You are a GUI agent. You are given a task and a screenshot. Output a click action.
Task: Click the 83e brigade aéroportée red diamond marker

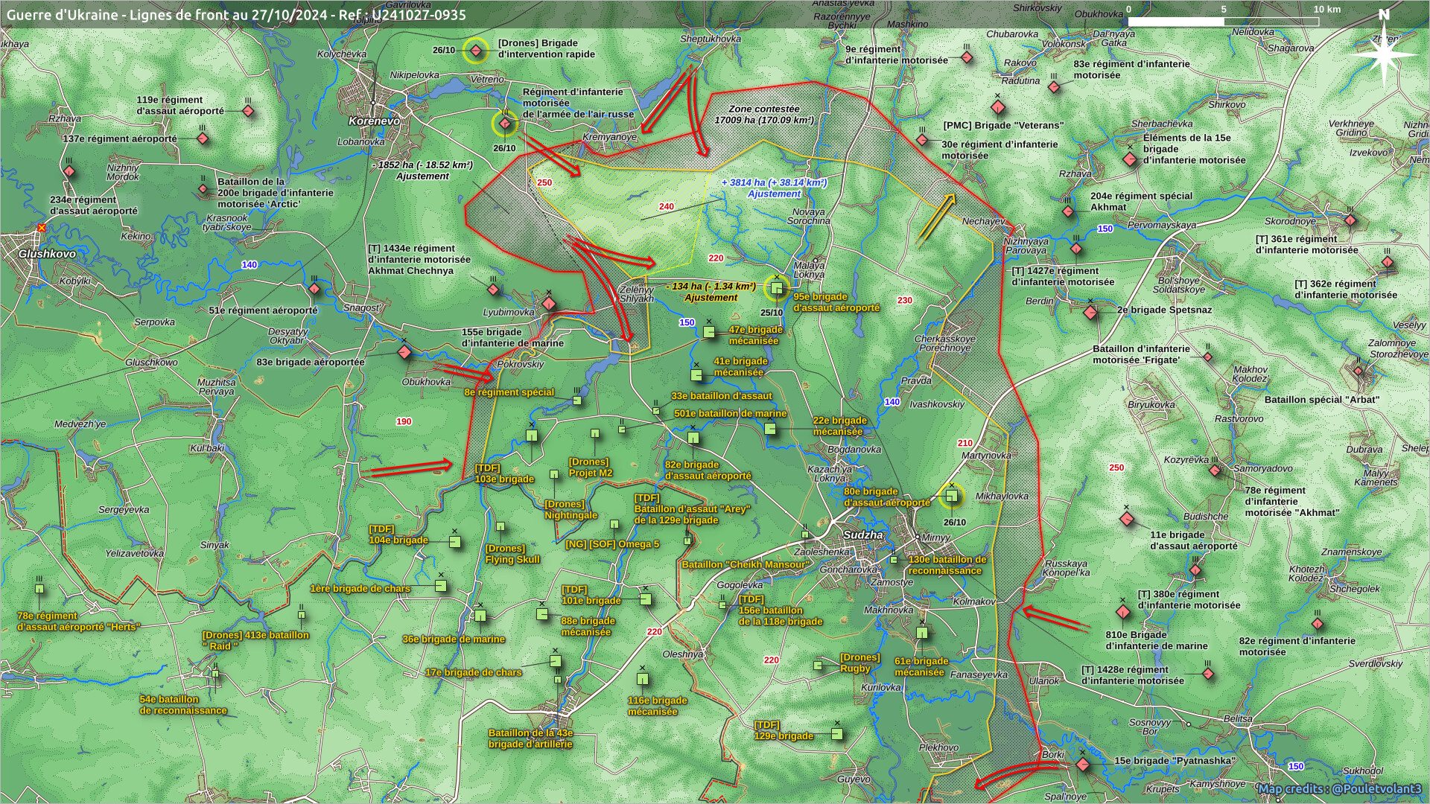click(x=404, y=352)
